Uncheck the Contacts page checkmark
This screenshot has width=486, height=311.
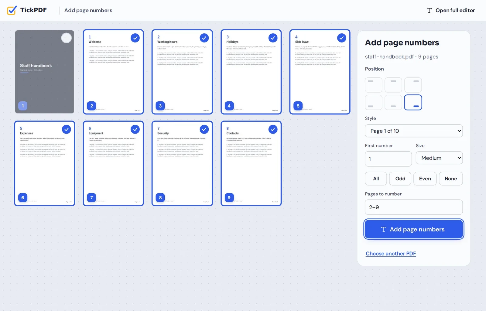tap(273, 129)
